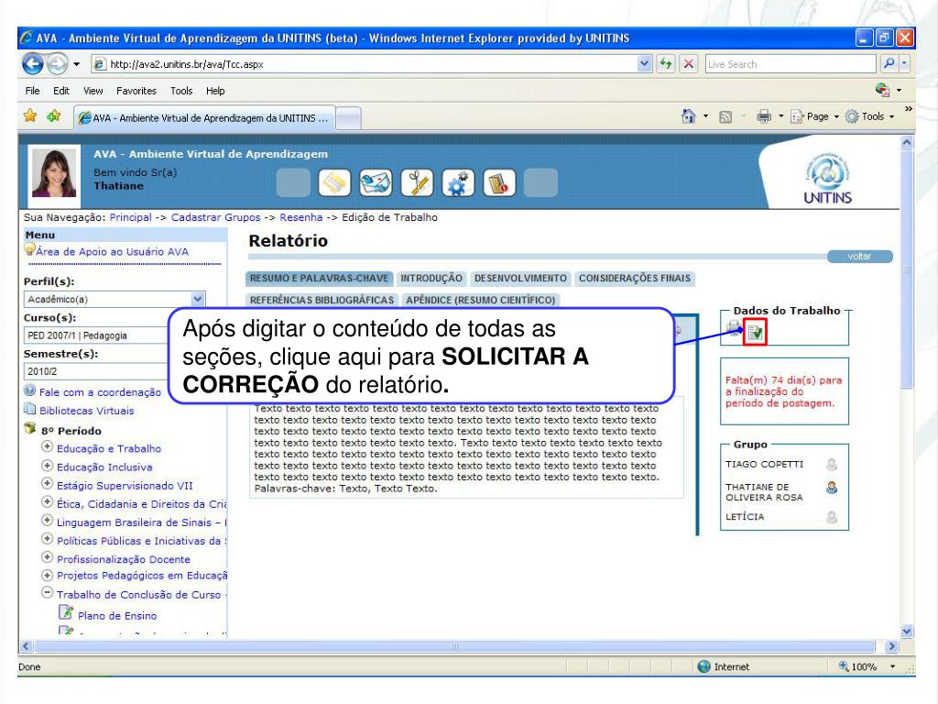Click the browser Forward arrow button

[57, 64]
